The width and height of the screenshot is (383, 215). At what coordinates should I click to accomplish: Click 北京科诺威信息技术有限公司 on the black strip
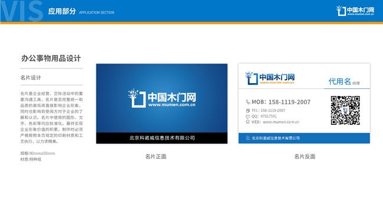(162, 138)
